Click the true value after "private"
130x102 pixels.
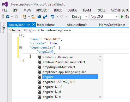pyautogui.click(x=53, y=43)
